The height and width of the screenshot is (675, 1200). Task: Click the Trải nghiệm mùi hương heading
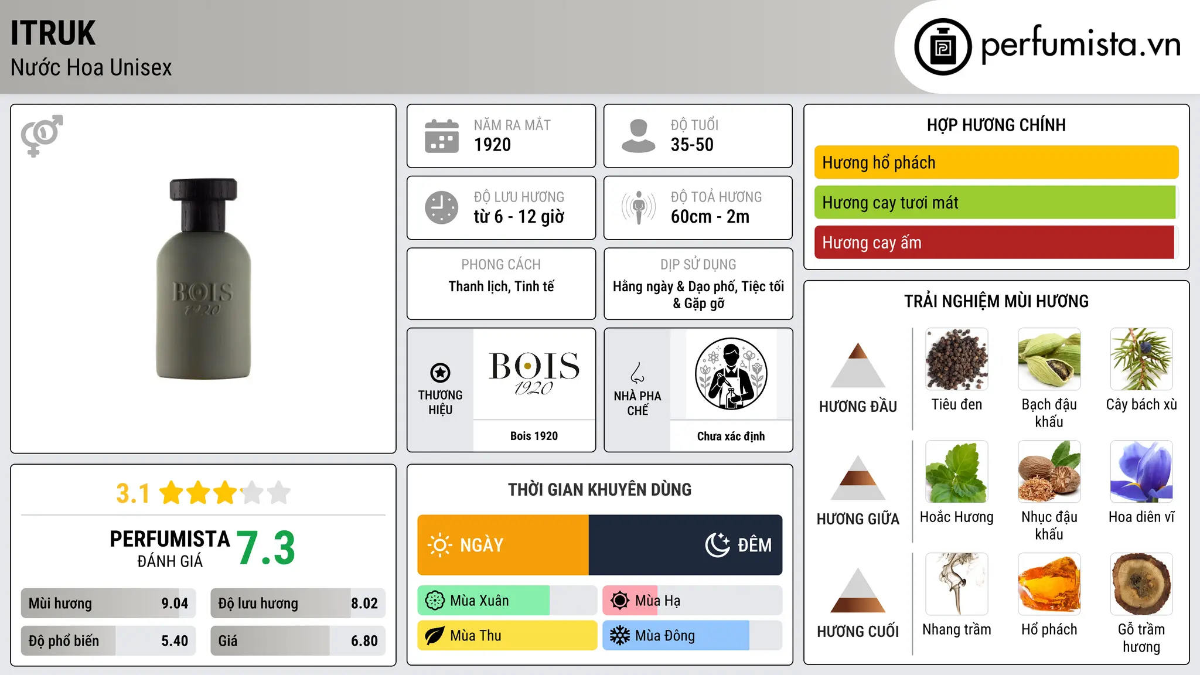point(996,301)
